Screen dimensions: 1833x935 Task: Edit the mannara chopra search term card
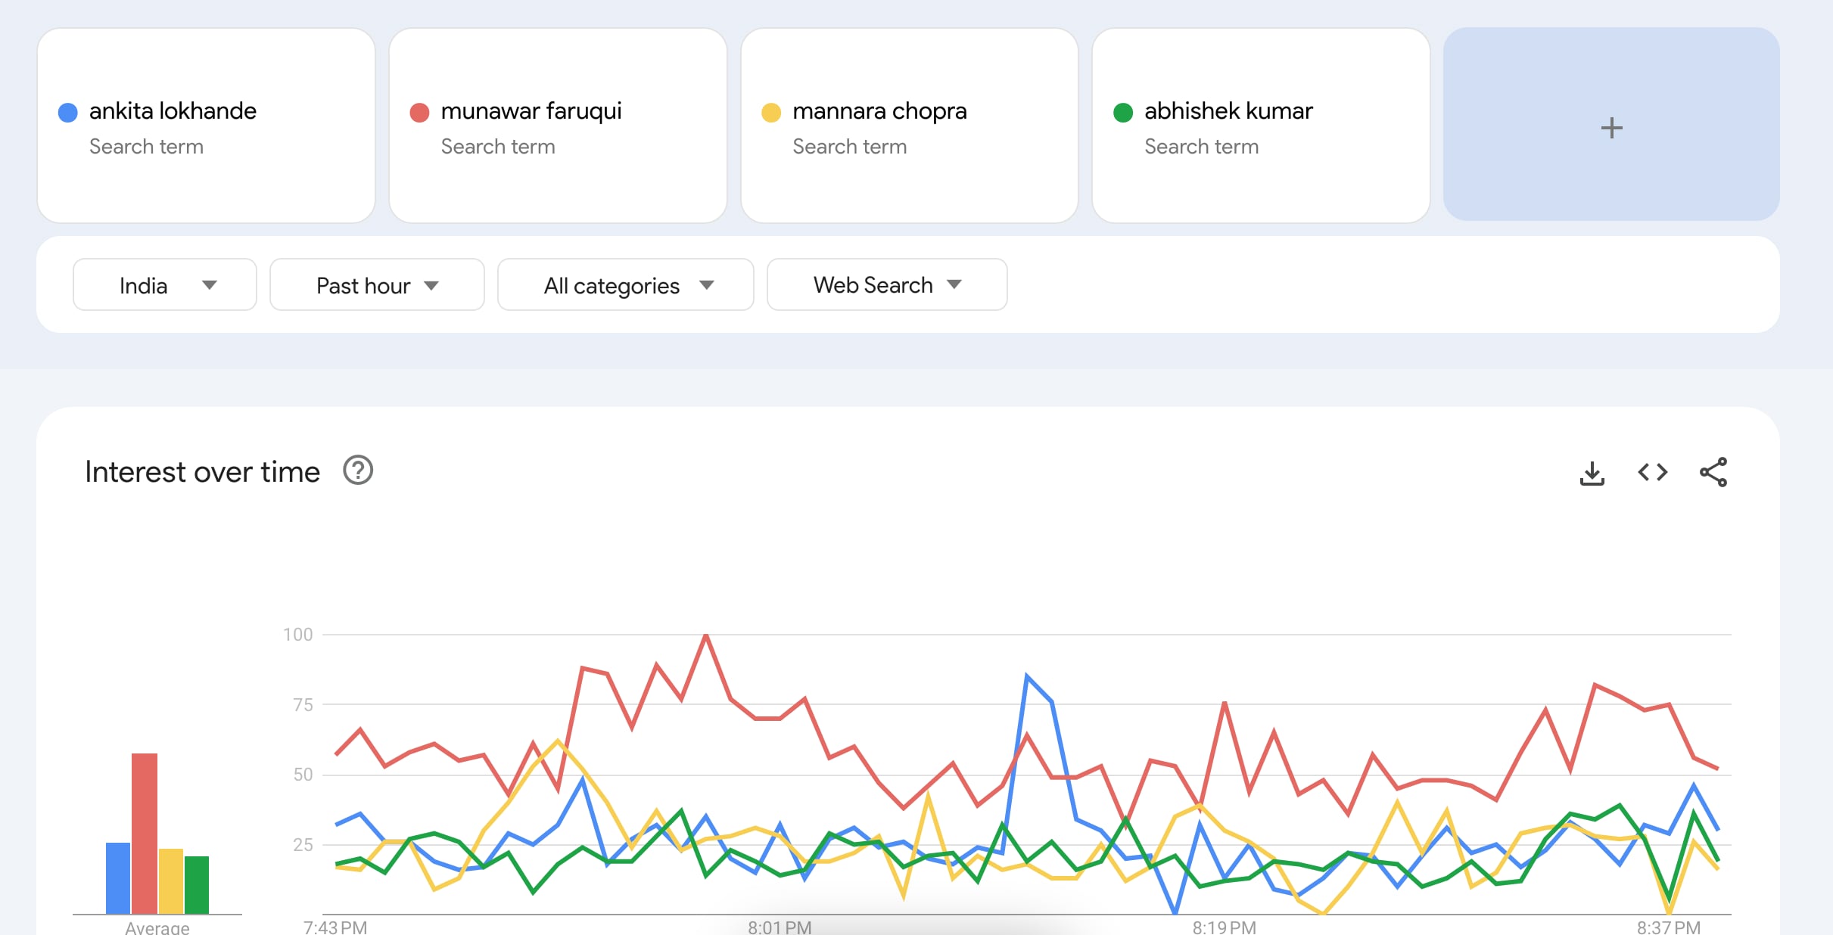pyautogui.click(x=910, y=126)
